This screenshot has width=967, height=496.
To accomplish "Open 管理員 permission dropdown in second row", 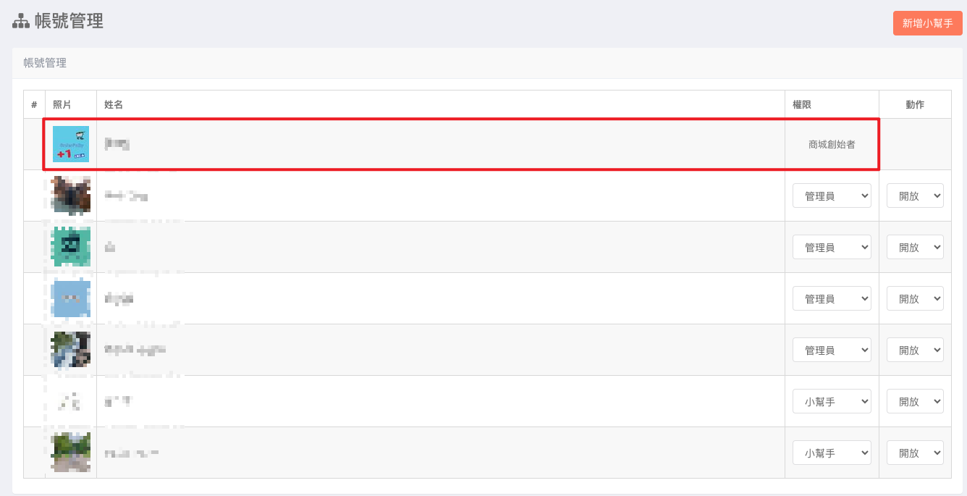I will [832, 196].
